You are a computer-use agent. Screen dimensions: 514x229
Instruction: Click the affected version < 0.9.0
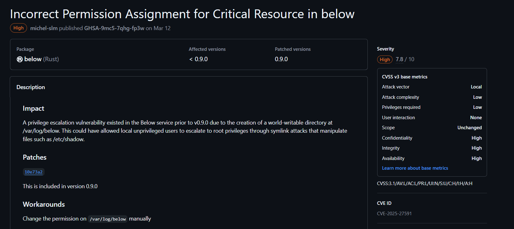coord(198,59)
